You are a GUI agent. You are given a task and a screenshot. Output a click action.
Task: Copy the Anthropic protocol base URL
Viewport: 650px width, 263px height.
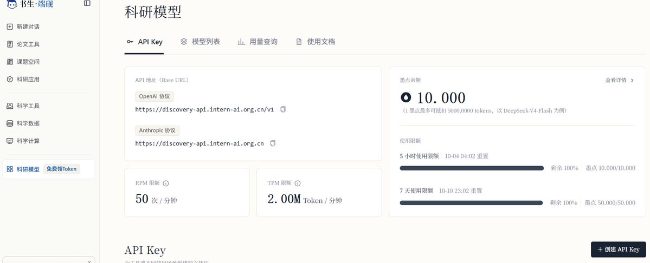[x=273, y=143]
